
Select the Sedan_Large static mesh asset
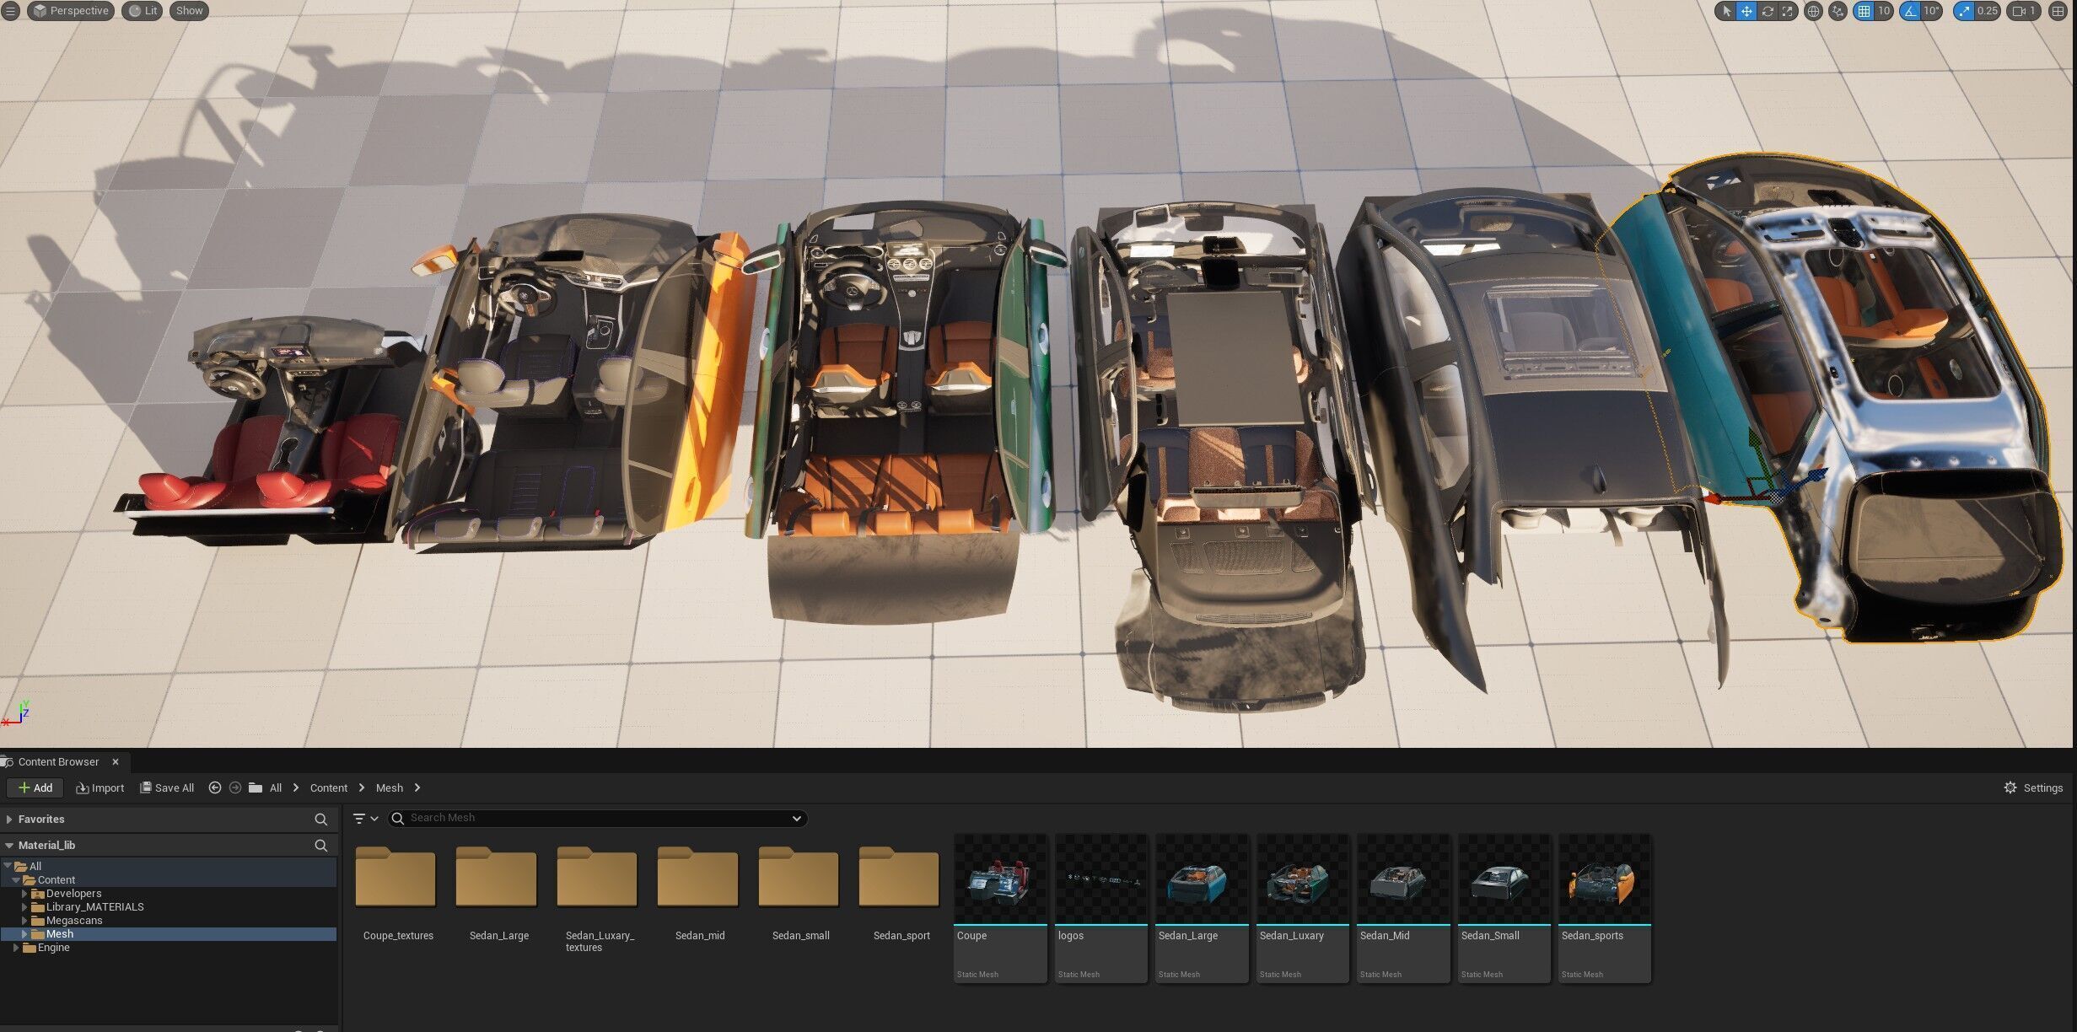pos(1202,909)
